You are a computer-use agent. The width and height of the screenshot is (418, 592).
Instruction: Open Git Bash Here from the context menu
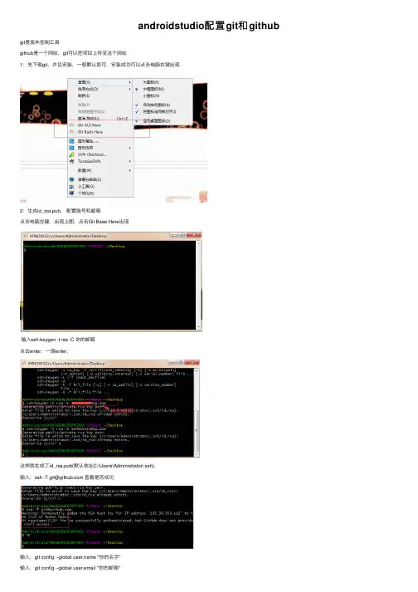click(90, 132)
